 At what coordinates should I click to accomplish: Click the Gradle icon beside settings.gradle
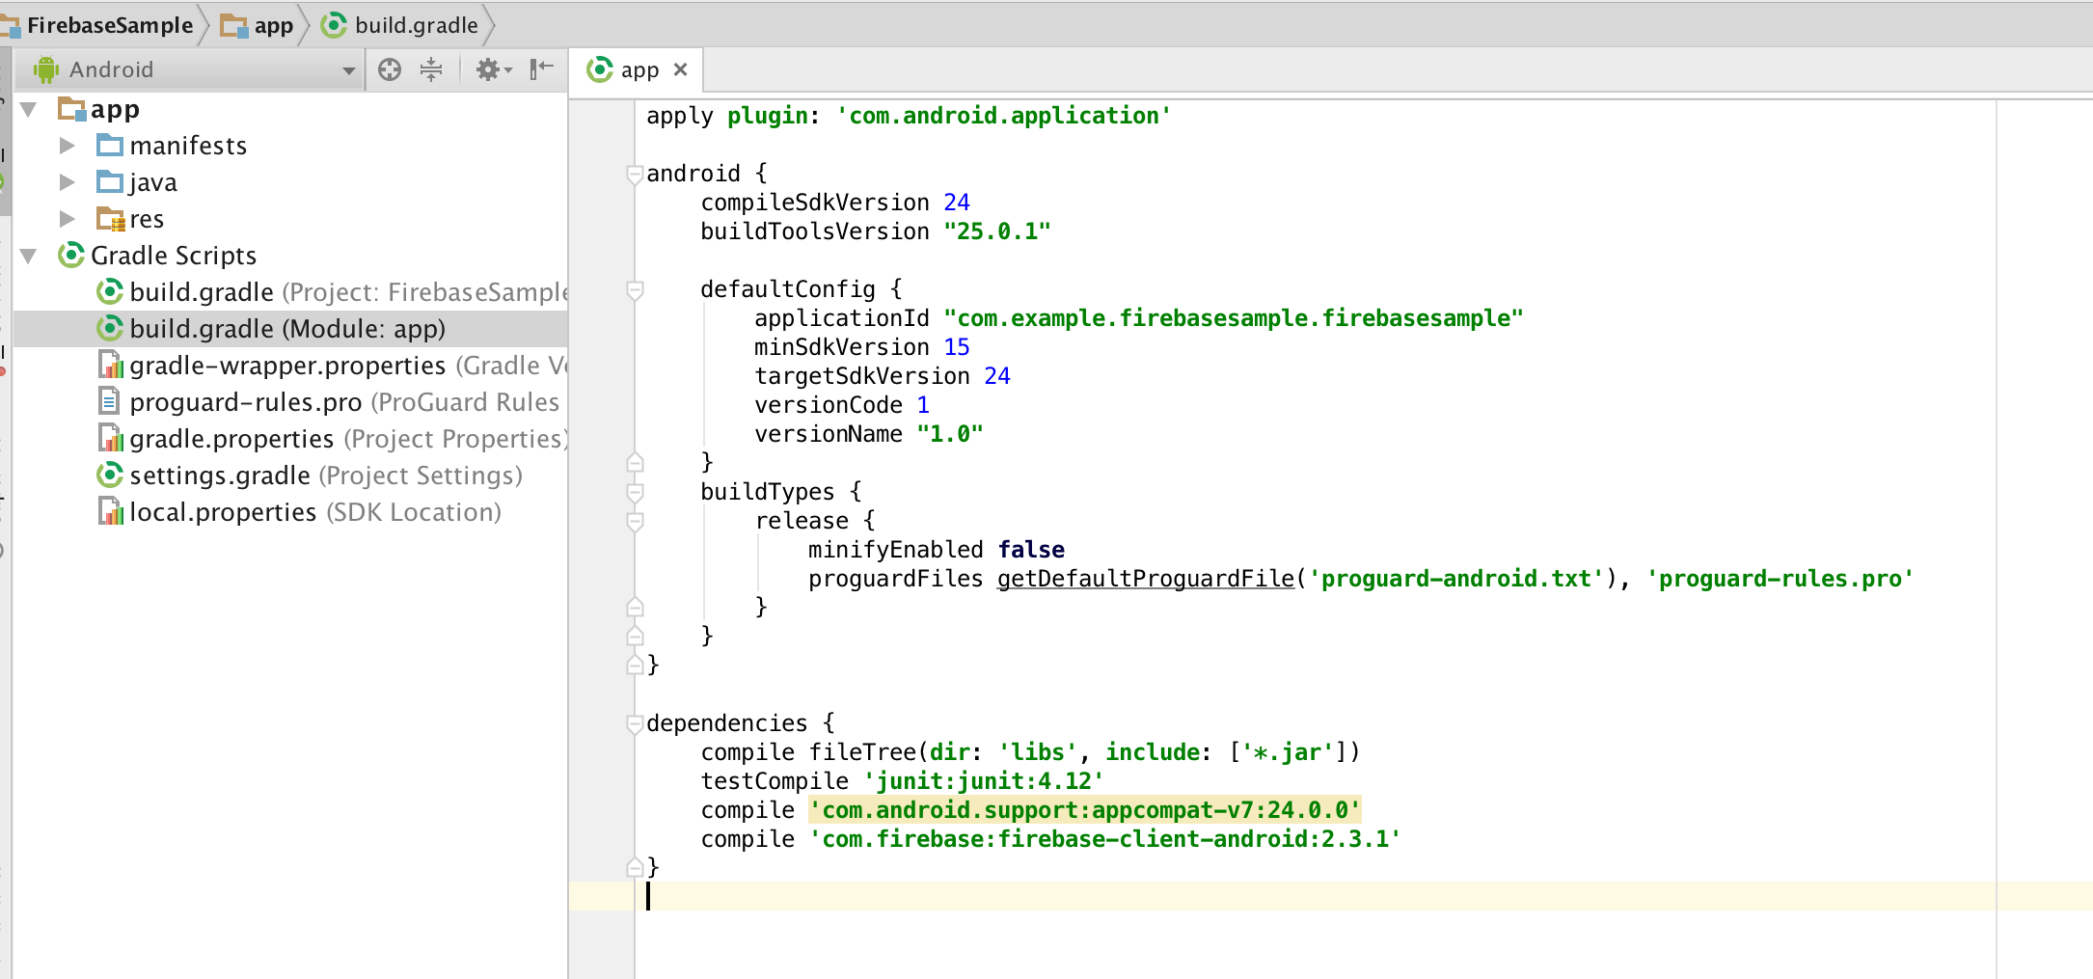[x=109, y=475]
